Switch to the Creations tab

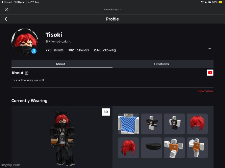pos(163,64)
